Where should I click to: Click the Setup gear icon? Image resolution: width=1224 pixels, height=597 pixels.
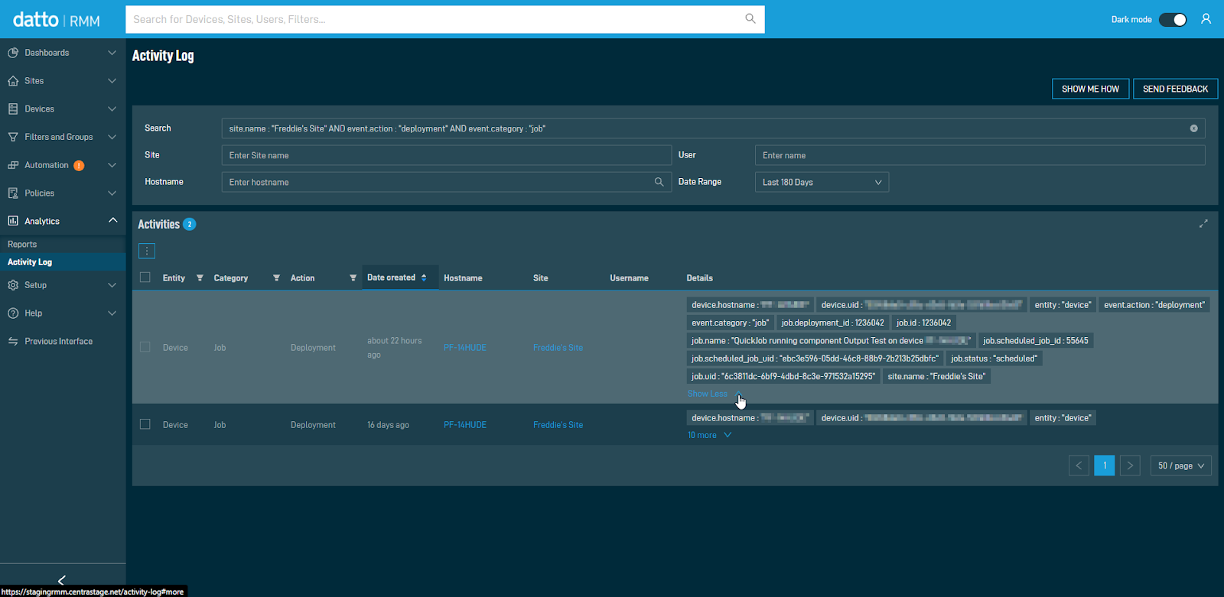13,285
